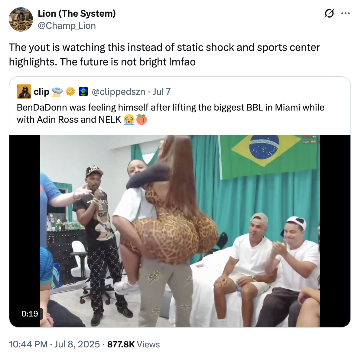Click the gold verified badge beside clip
The height and width of the screenshot is (358, 358).
[70, 91]
